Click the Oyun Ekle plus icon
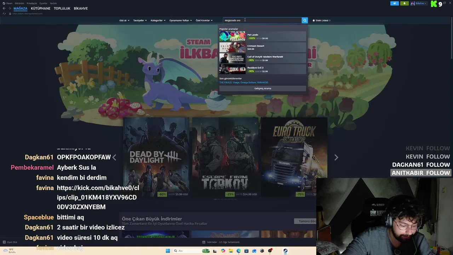The height and width of the screenshot is (255, 453). coord(4,242)
